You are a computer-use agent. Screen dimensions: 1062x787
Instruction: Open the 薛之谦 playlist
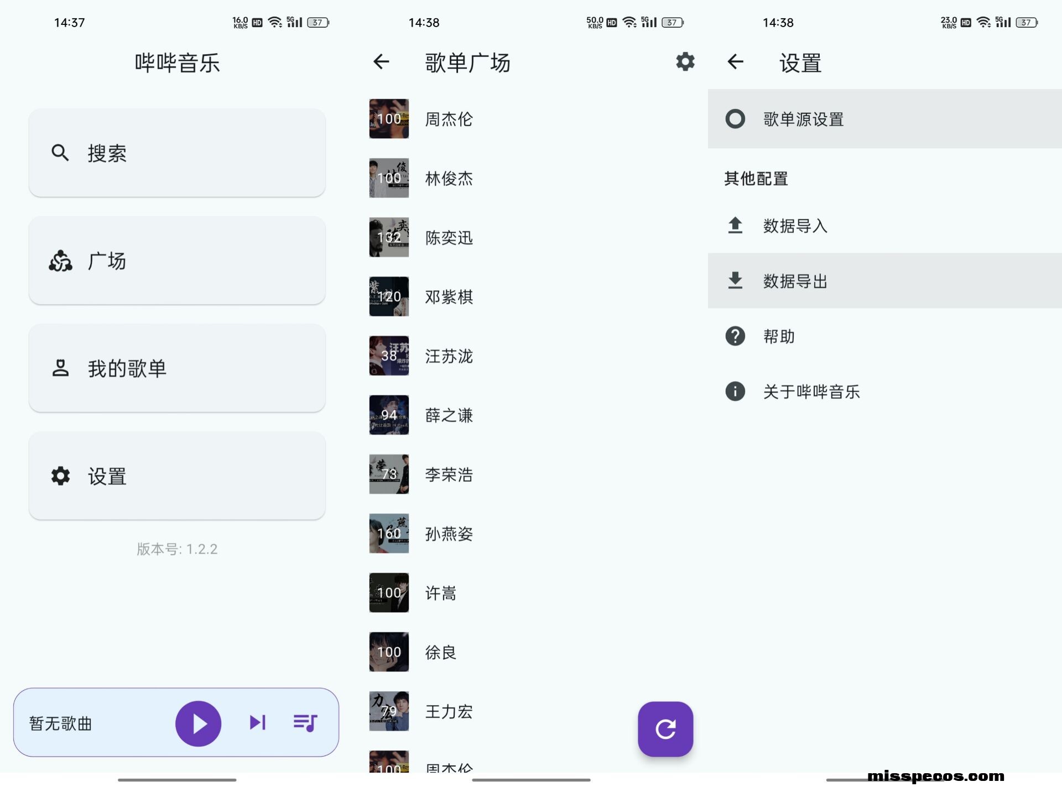click(531, 415)
